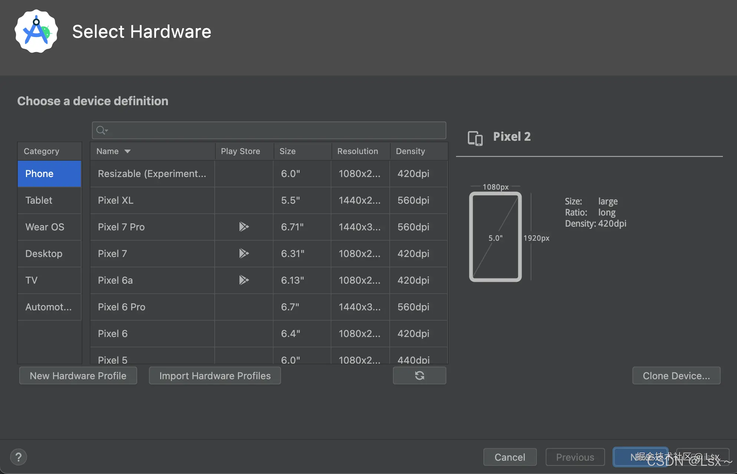Screen dimensions: 737x474
Task: Click the Pixel XL resolution cell
Action: 360,200
